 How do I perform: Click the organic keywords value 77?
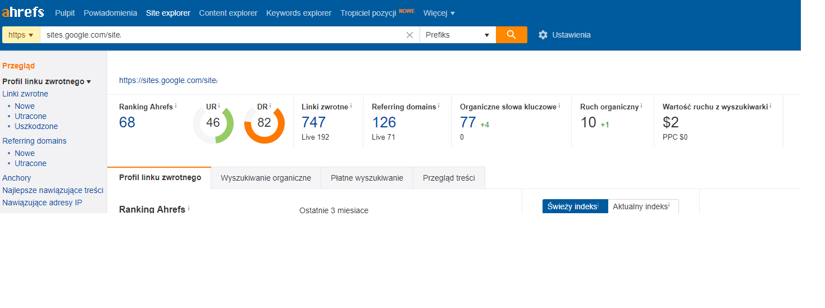[468, 122]
